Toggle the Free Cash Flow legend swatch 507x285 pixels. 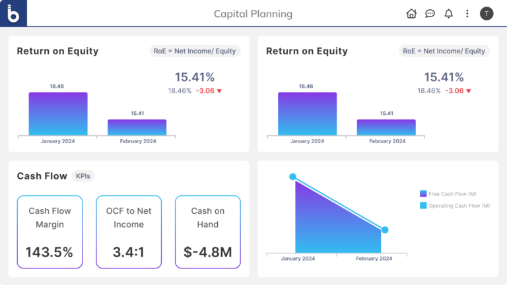(x=423, y=194)
